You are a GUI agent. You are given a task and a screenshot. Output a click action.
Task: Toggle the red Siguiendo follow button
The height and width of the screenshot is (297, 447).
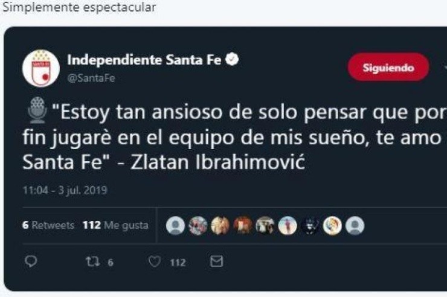388,67
